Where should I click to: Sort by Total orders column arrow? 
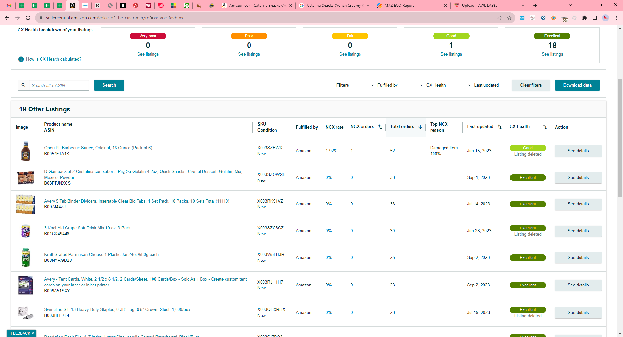pos(420,127)
